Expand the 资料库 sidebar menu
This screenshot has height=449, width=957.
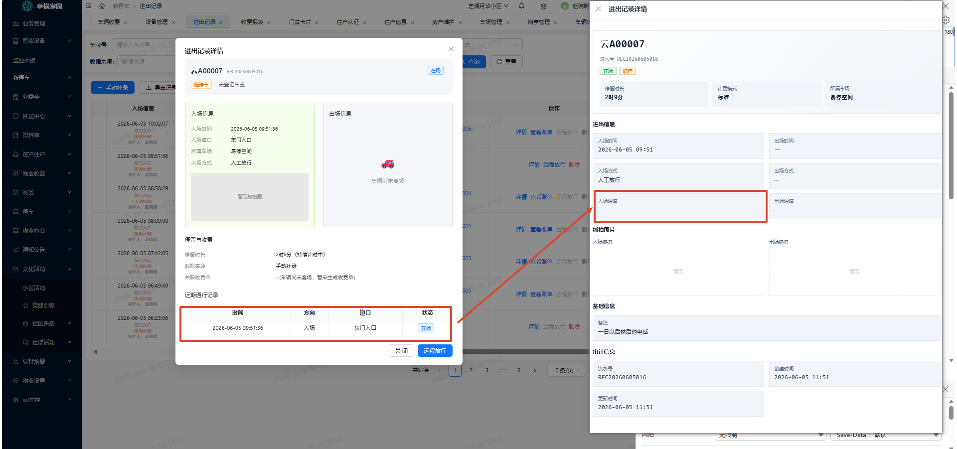(69, 135)
